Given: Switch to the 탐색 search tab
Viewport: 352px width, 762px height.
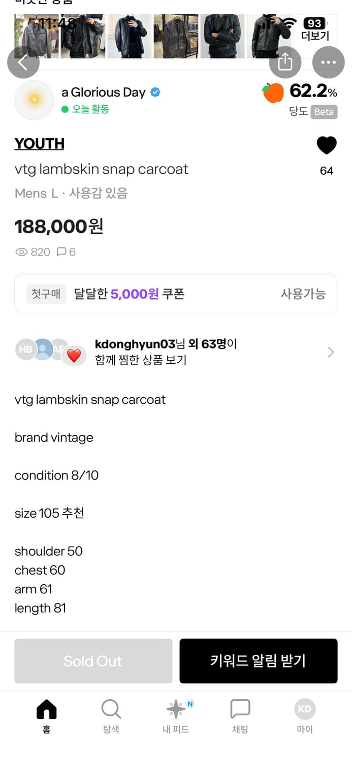Looking at the screenshot, I should pyautogui.click(x=111, y=715).
